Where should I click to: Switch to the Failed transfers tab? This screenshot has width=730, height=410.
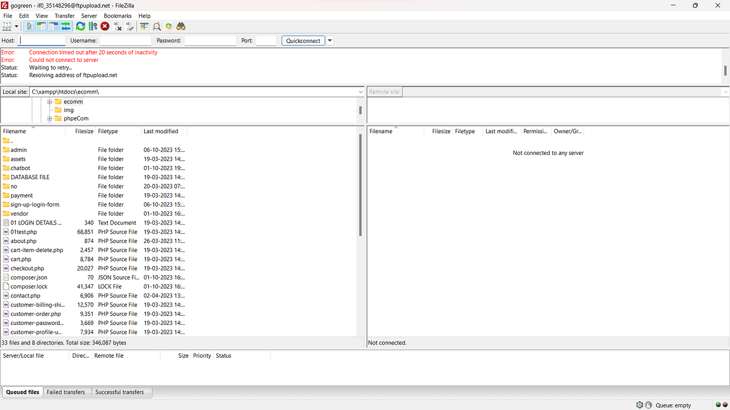(x=66, y=392)
